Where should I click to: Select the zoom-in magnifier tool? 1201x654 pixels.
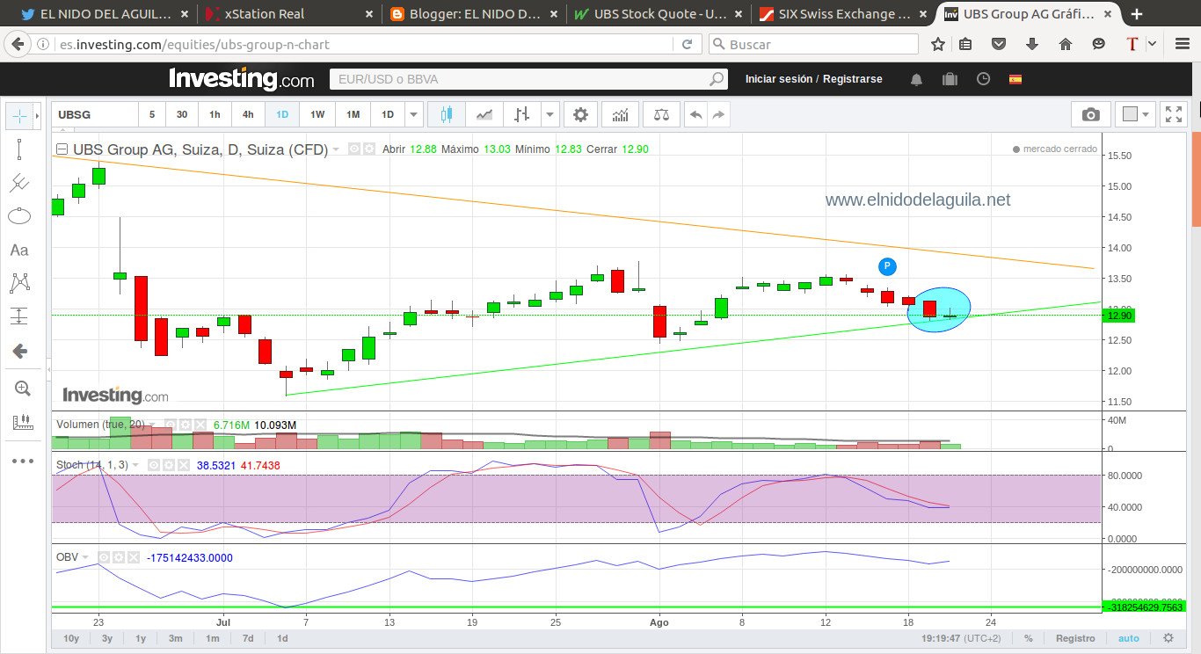(x=22, y=389)
